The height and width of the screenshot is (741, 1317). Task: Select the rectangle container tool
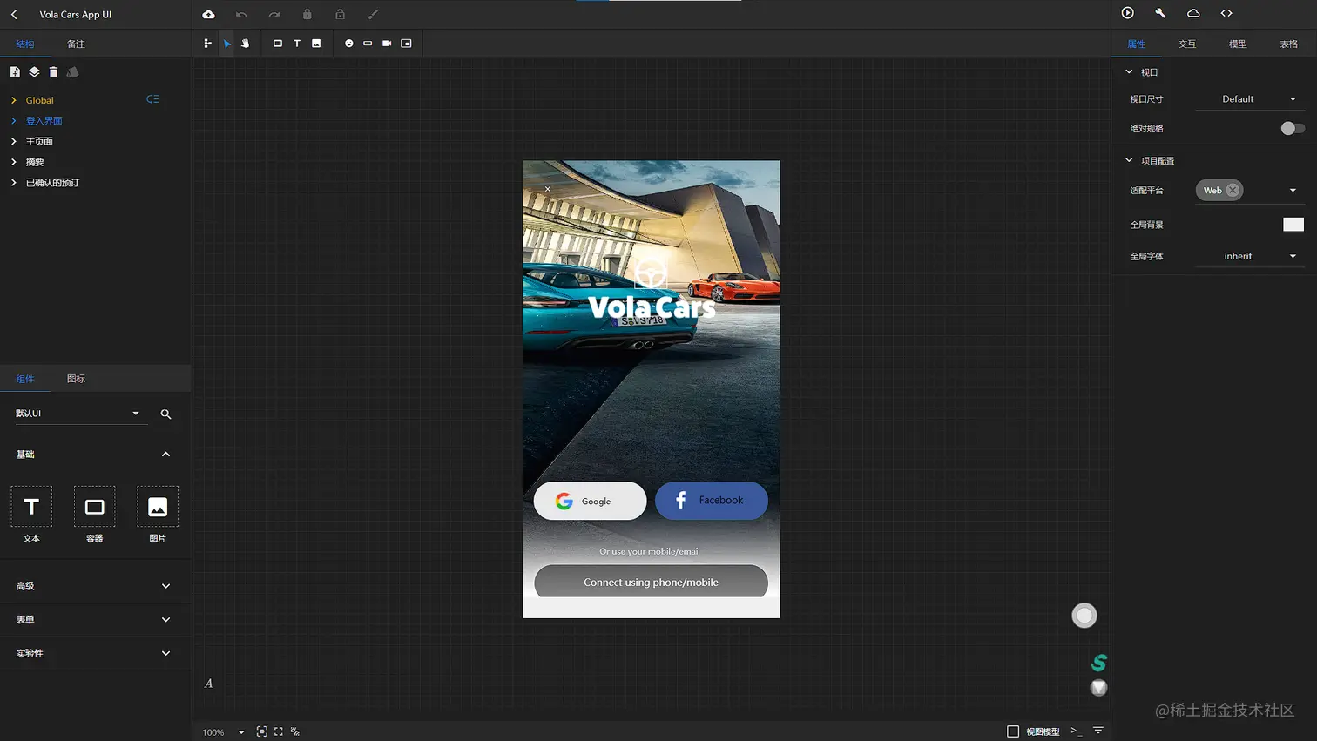coord(278,43)
